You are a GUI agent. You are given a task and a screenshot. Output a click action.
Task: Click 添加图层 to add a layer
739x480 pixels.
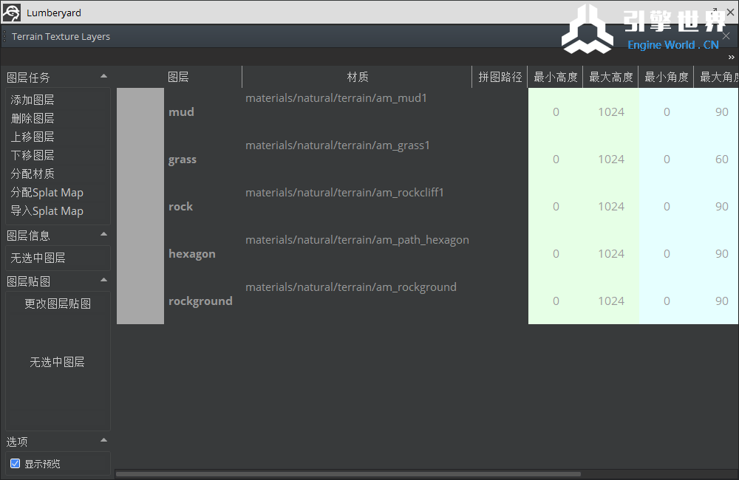[33, 100]
